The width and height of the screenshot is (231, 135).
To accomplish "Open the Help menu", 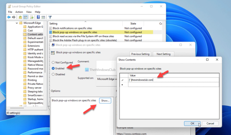I will point(38,12).
